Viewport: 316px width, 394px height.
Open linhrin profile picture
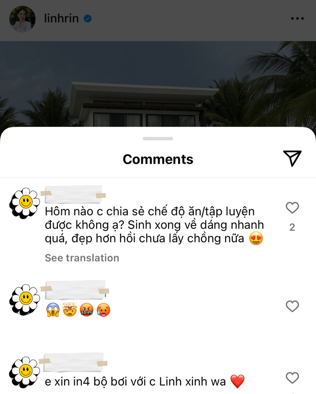pos(23,19)
